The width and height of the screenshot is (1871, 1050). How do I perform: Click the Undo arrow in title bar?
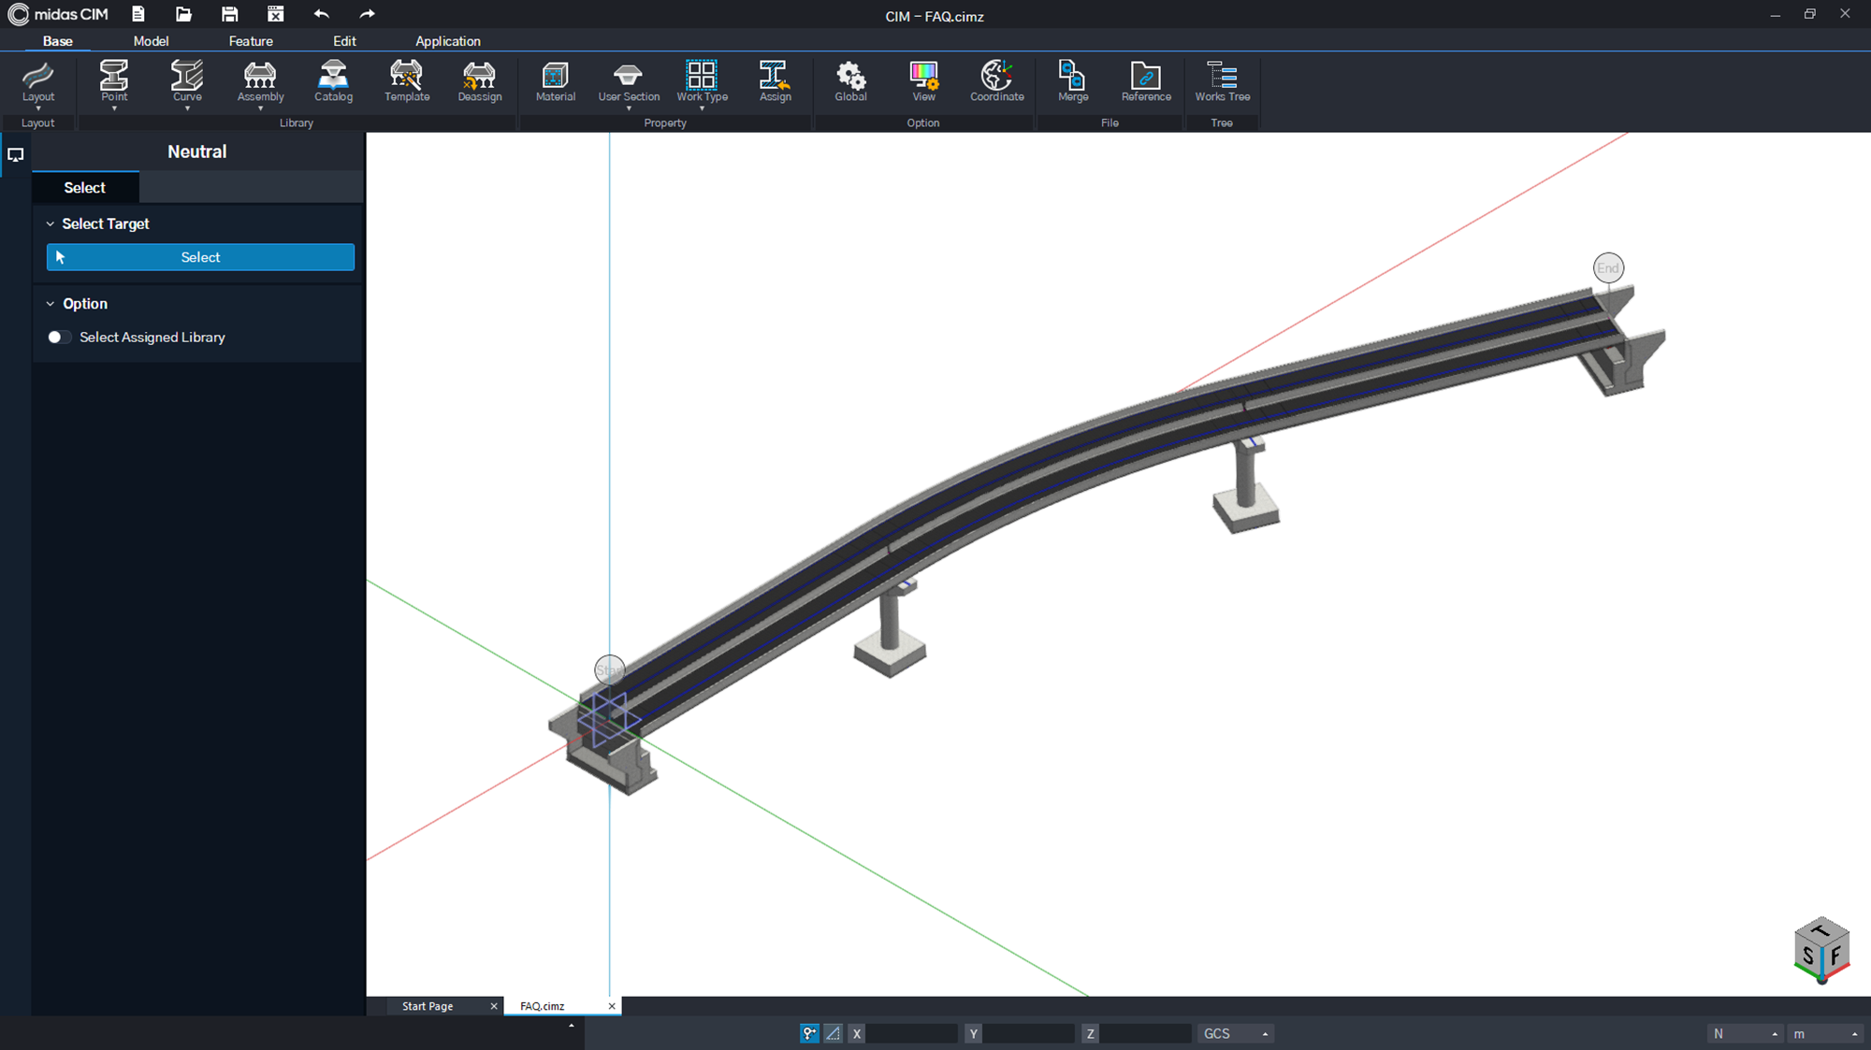pyautogui.click(x=322, y=14)
